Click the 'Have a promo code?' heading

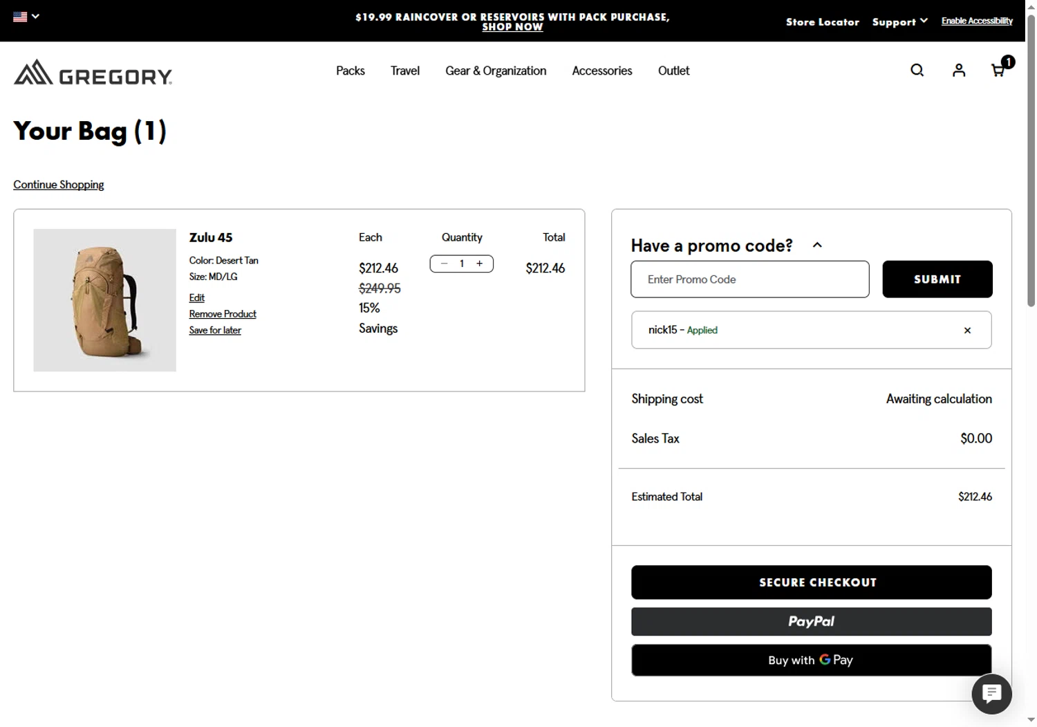pos(712,246)
